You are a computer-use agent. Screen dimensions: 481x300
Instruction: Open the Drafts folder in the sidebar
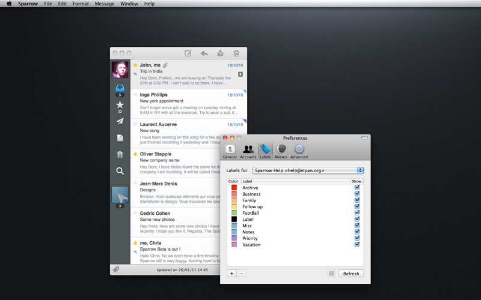(120, 138)
